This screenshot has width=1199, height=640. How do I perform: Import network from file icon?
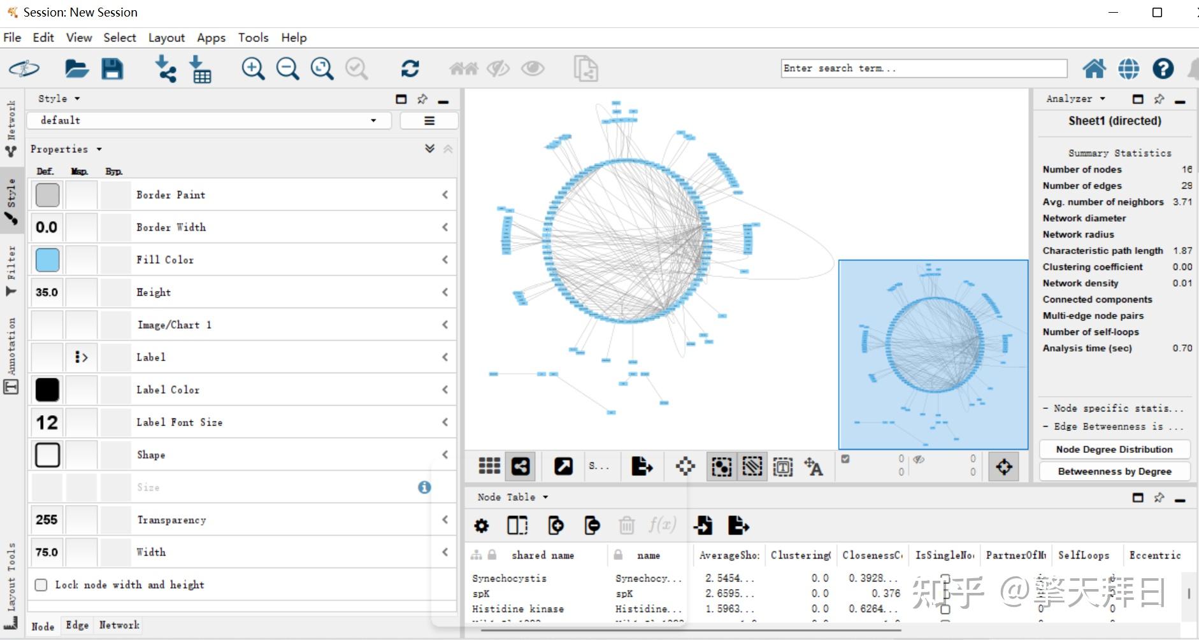coord(166,69)
